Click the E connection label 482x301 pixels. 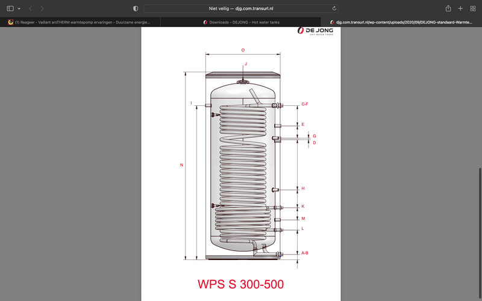pyautogui.click(x=303, y=125)
